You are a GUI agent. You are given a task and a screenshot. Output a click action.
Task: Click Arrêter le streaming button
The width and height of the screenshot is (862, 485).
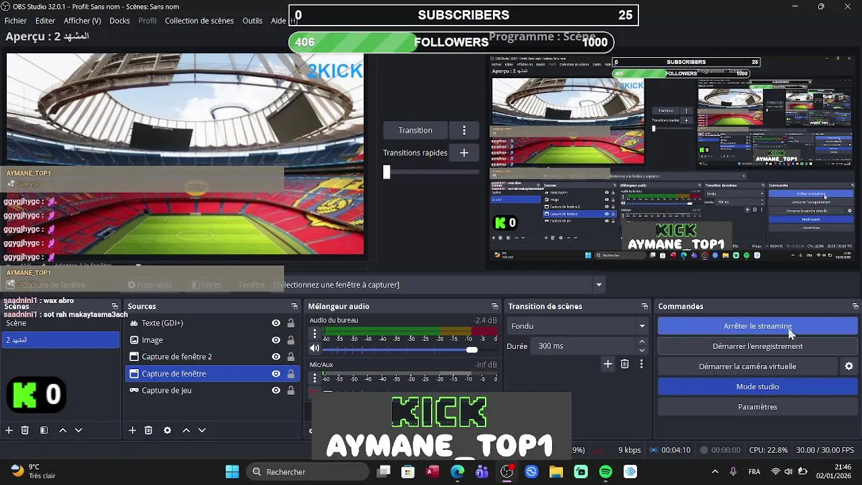(x=757, y=326)
